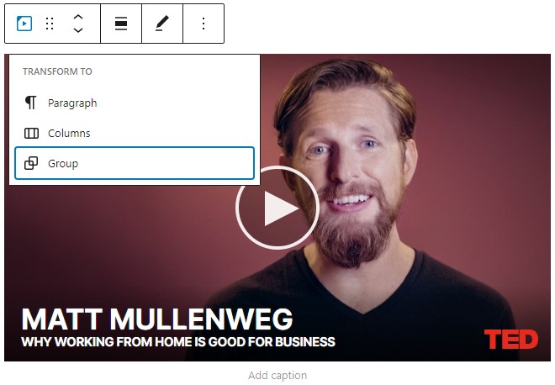555x385 pixels.
Task: Move block down with the down chevron
Action: pyautogui.click(x=78, y=30)
